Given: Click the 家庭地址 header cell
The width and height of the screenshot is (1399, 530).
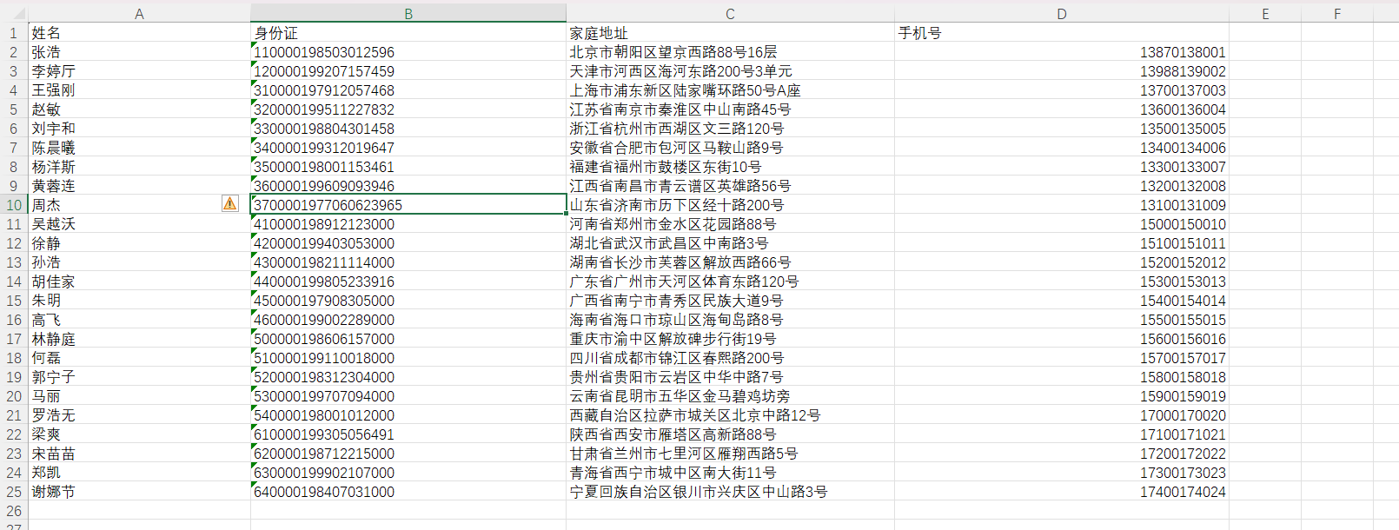Looking at the screenshot, I should [730, 33].
